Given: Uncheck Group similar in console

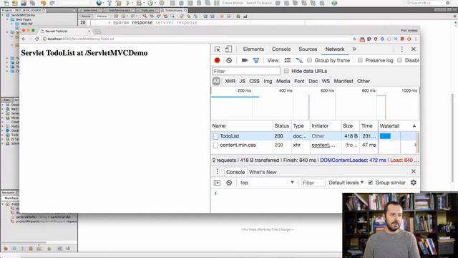Looking at the screenshot, I should [370, 183].
